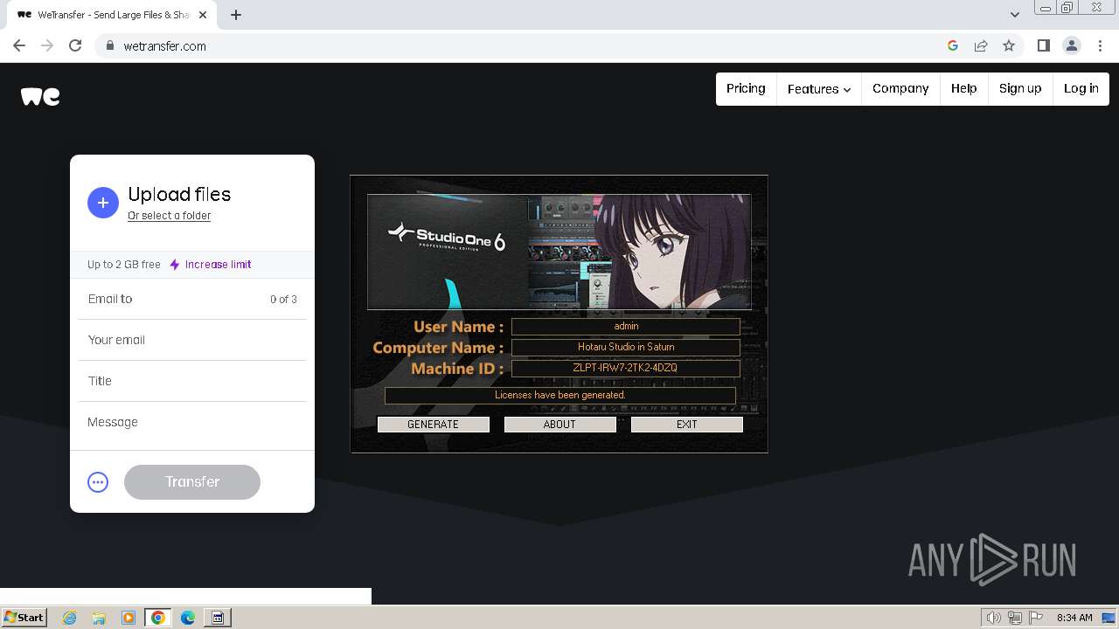1119x629 pixels.
Task: Click the lock icon in the address bar
Action: (109, 45)
